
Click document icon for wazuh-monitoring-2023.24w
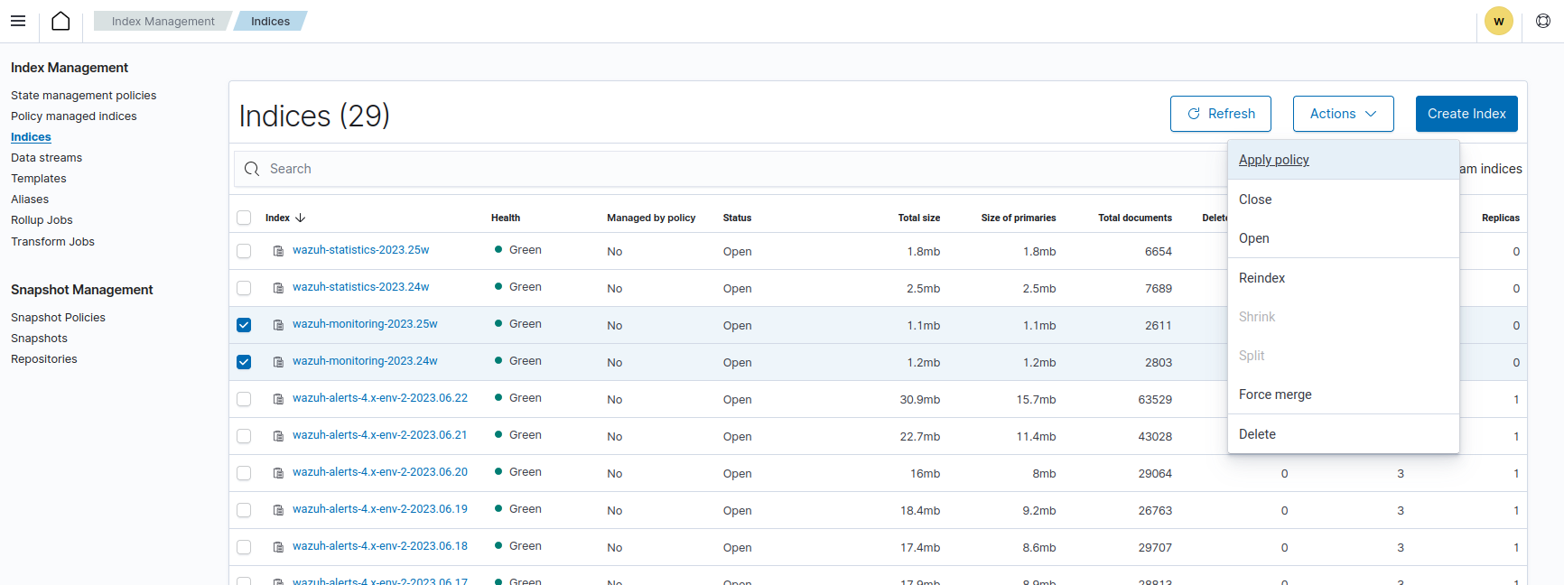279,362
